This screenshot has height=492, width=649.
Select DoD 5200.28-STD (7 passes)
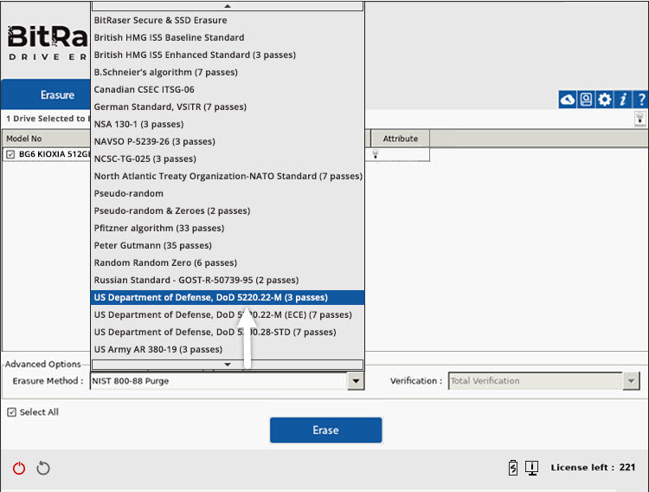click(x=228, y=333)
